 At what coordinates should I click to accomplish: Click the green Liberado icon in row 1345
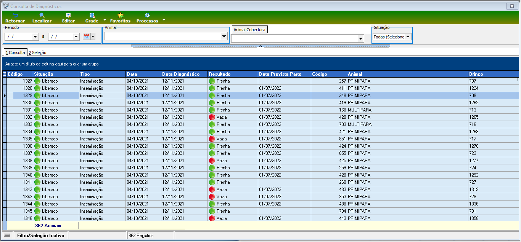[x=37, y=211]
